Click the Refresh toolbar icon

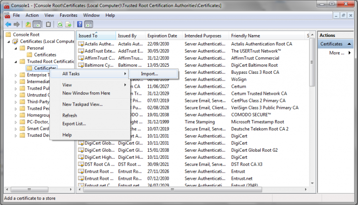[x=60, y=24]
